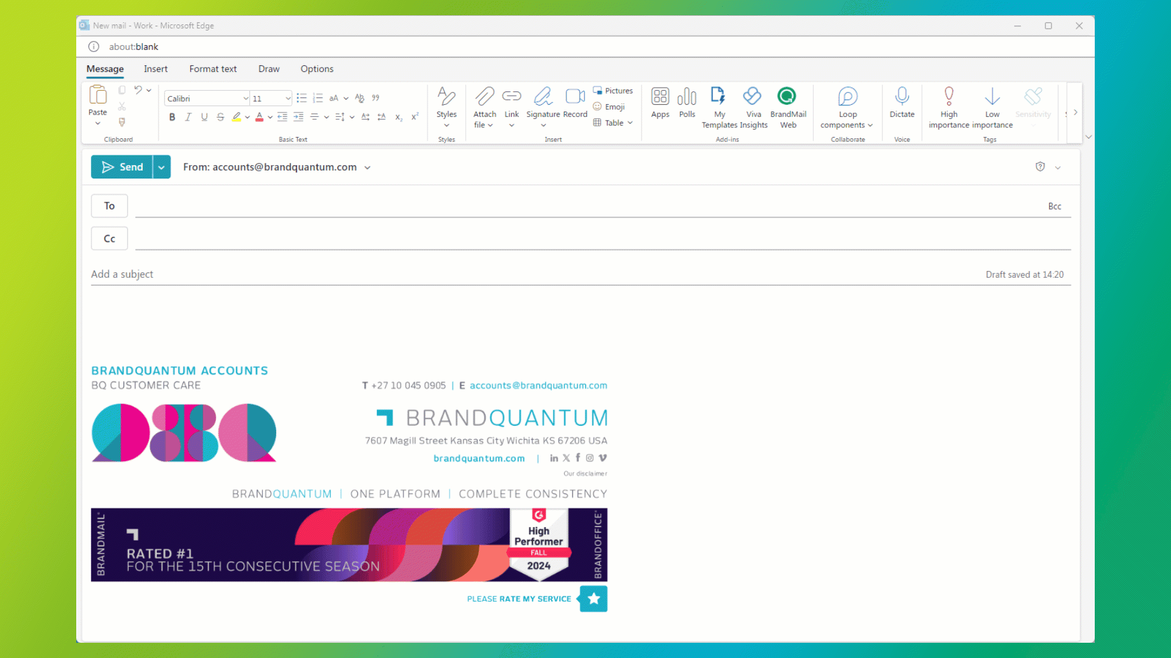Screen dimensions: 1171x658
Task: Show the Bcc field
Action: pos(1055,207)
